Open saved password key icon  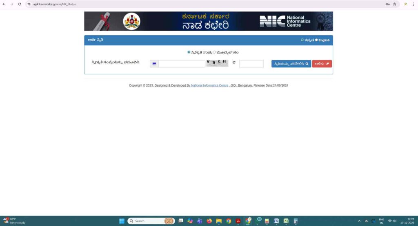point(388,4)
